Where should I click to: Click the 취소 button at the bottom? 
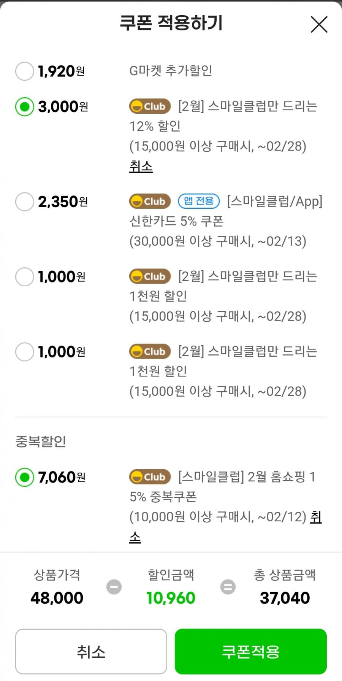pyautogui.click(x=91, y=651)
